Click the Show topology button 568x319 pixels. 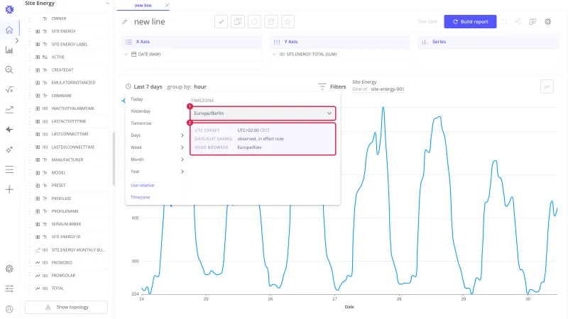(x=66, y=307)
